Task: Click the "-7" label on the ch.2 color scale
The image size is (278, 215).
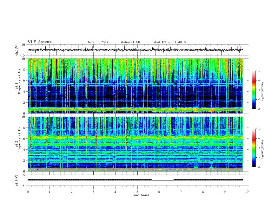Action: [x=259, y=167]
